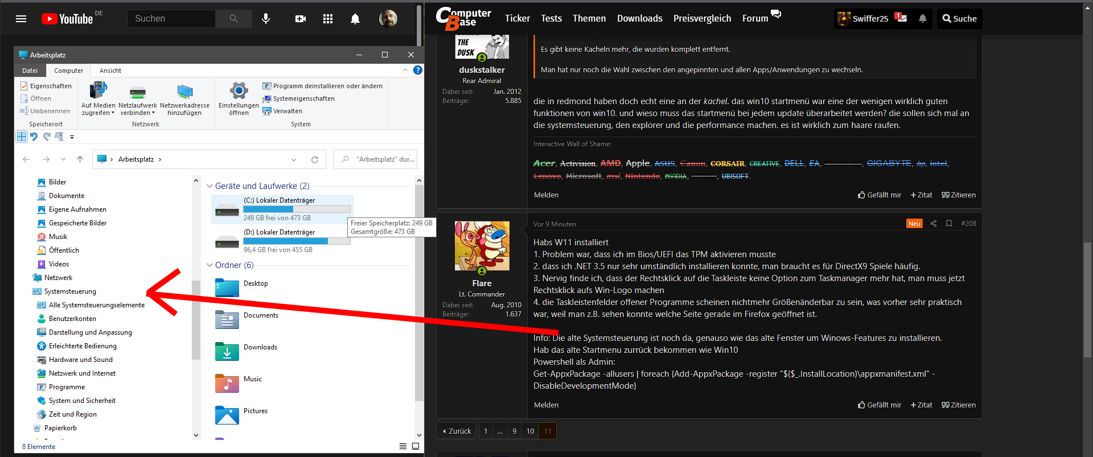This screenshot has height=457, width=1093.
Task: Click the D: drive usage bar
Action: [297, 241]
